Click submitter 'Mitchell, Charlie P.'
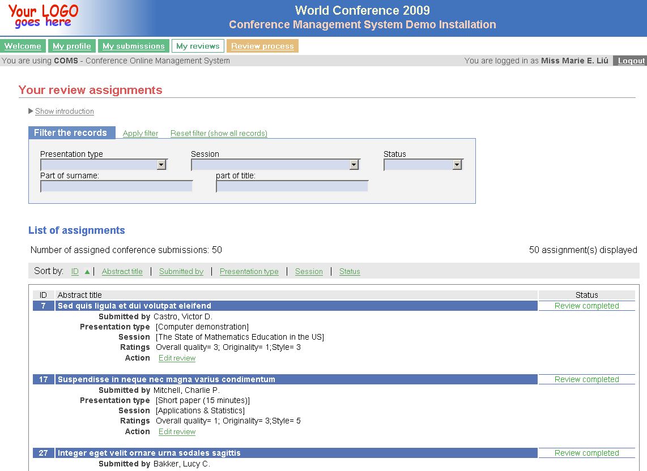Screen dimensions: 647x471 pos(186,390)
